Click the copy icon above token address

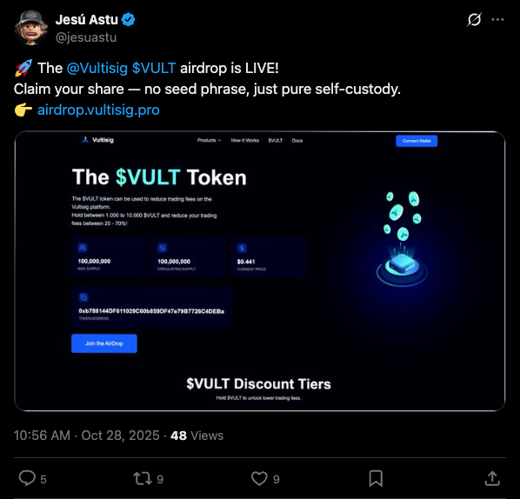tap(83, 297)
